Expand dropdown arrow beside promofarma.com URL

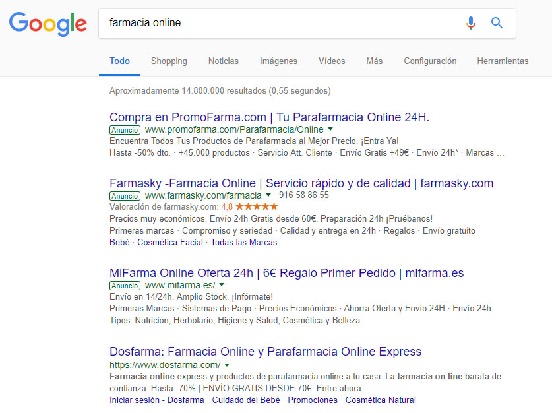330,129
